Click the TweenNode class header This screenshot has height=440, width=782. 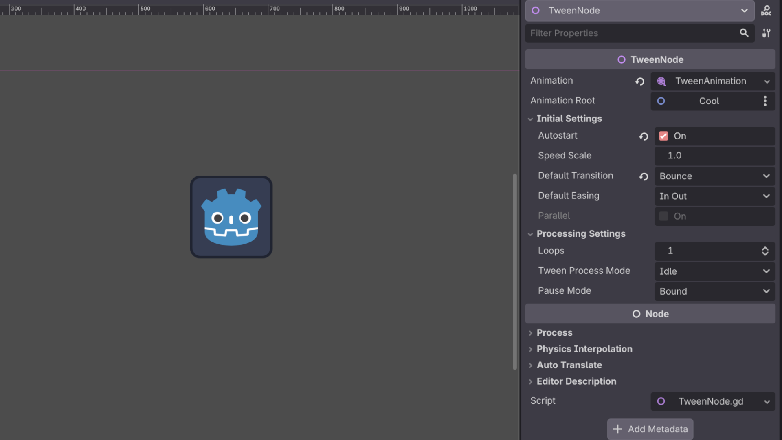click(x=650, y=59)
